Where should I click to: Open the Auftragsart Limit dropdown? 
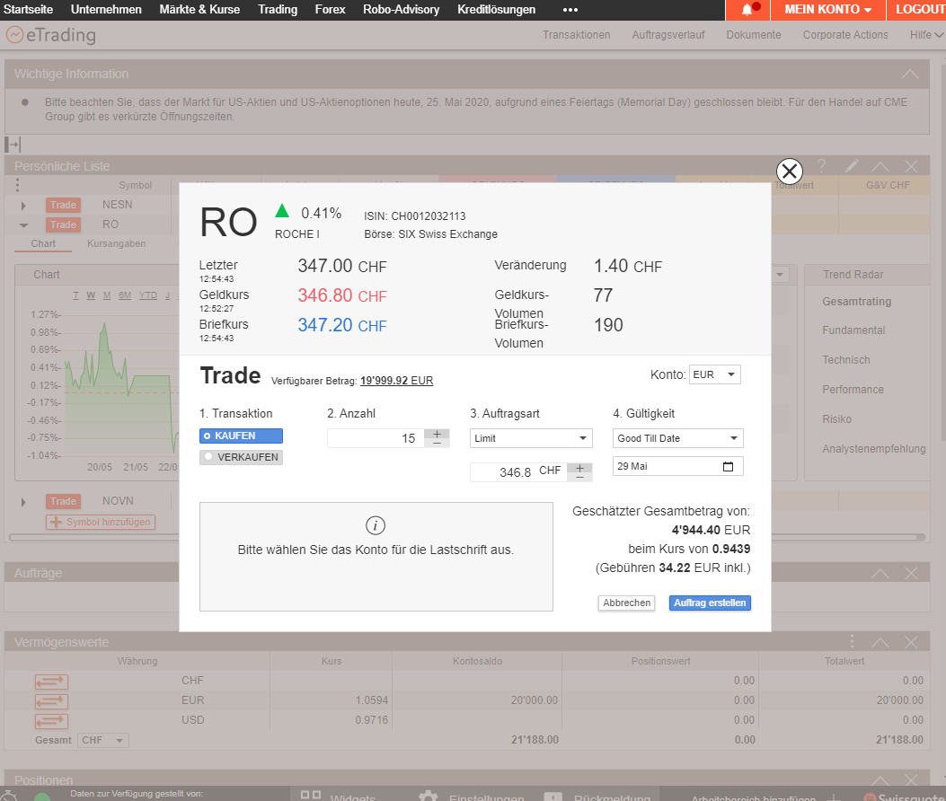[x=531, y=438]
